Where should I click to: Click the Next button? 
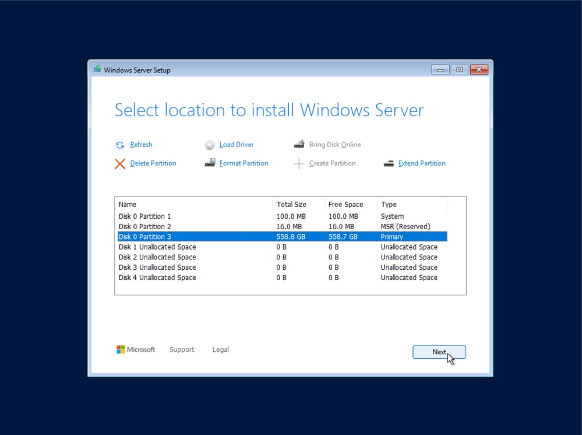point(439,351)
